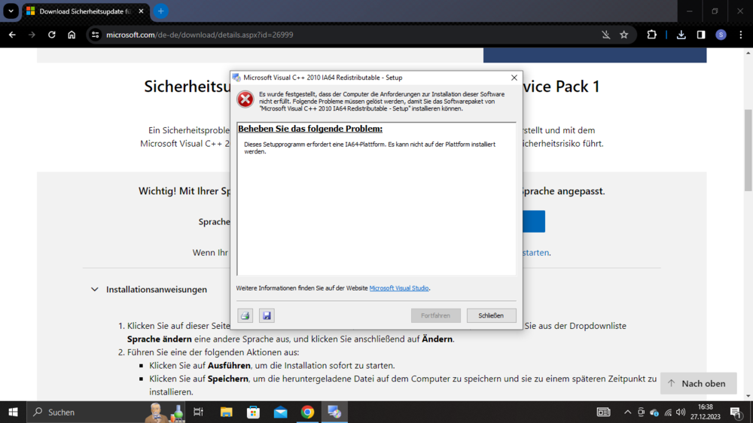Open File Explorer from taskbar
This screenshot has height=423, width=753.
[x=226, y=412]
